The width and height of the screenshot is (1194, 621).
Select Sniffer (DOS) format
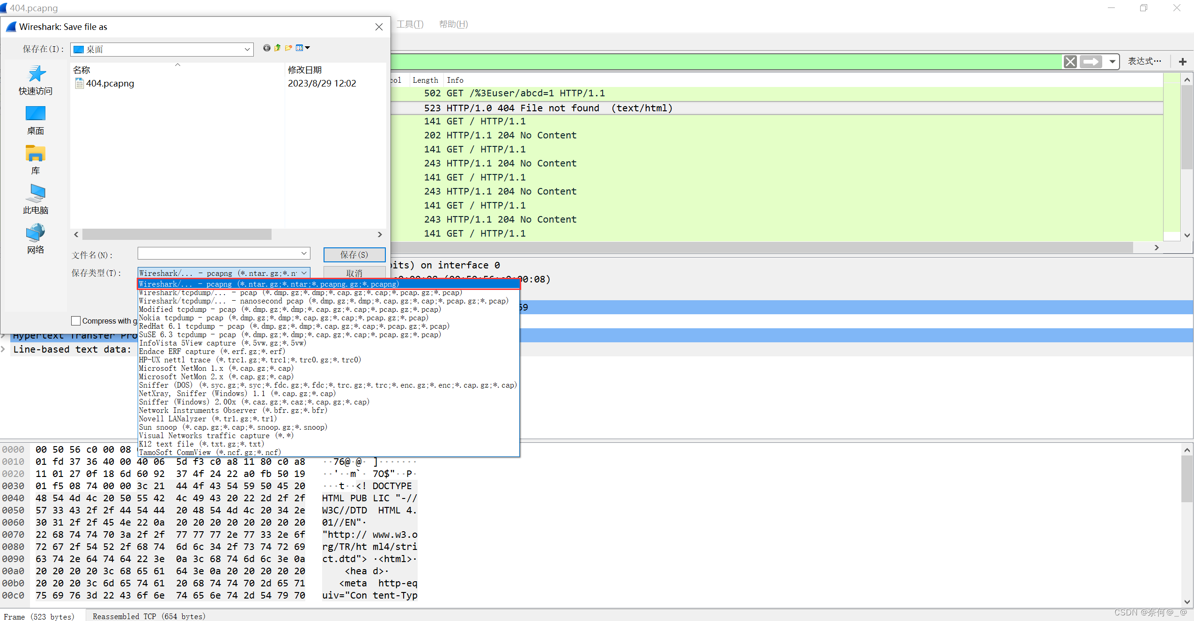[x=329, y=385]
